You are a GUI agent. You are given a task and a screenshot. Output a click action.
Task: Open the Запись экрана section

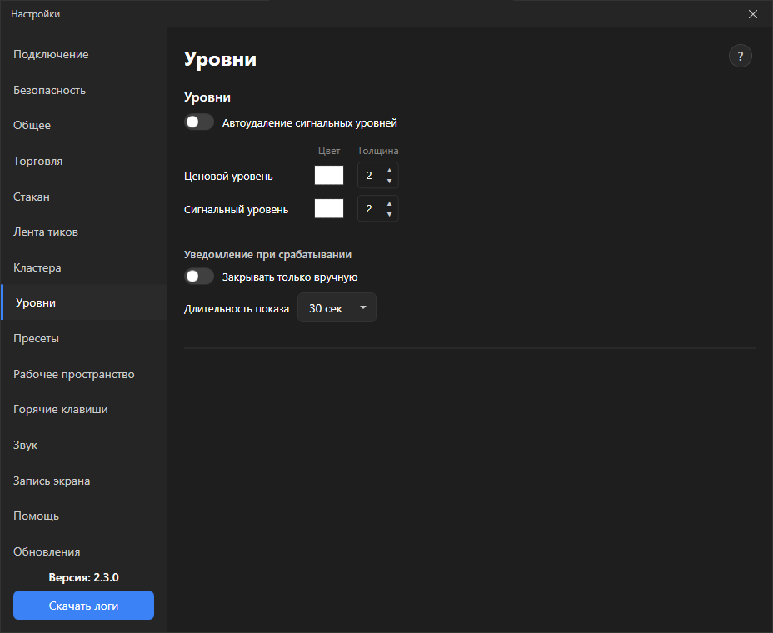(x=84, y=481)
